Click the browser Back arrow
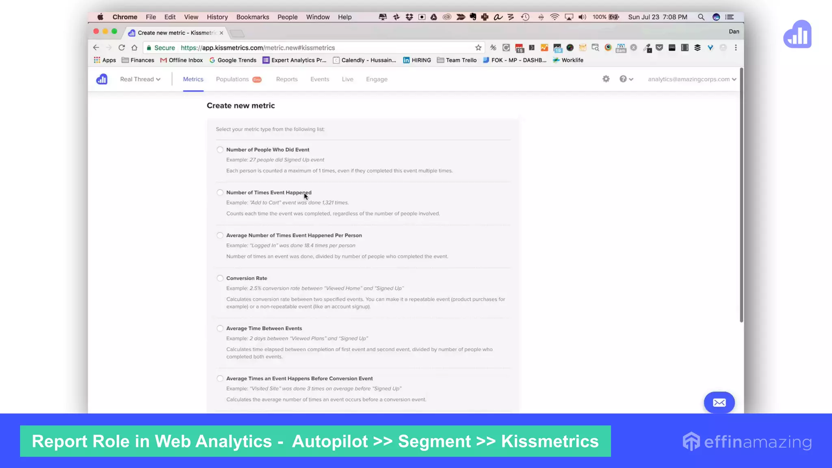This screenshot has height=468, width=832. 96,48
